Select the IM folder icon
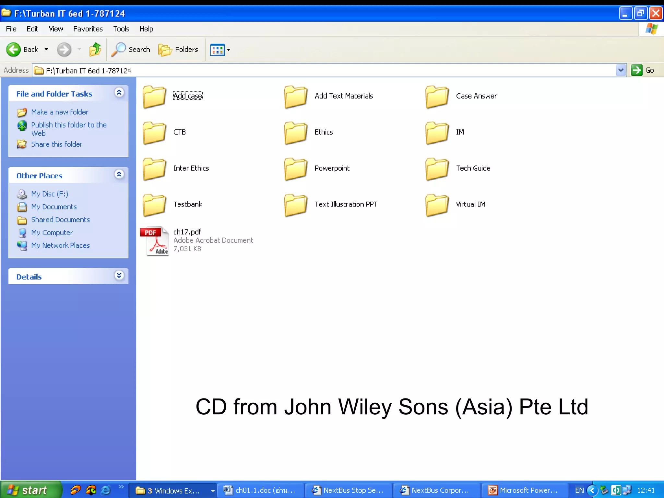The width and height of the screenshot is (664, 498). [437, 133]
